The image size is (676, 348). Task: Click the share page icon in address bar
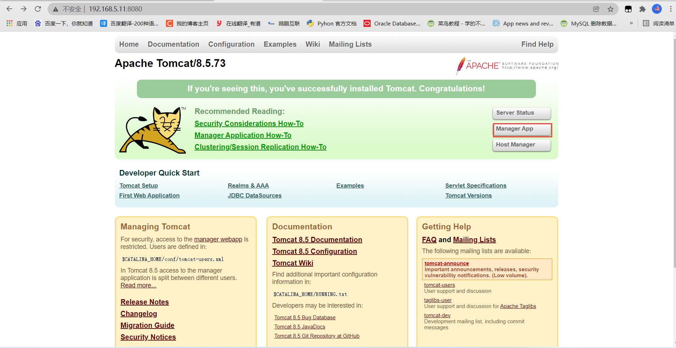click(596, 9)
